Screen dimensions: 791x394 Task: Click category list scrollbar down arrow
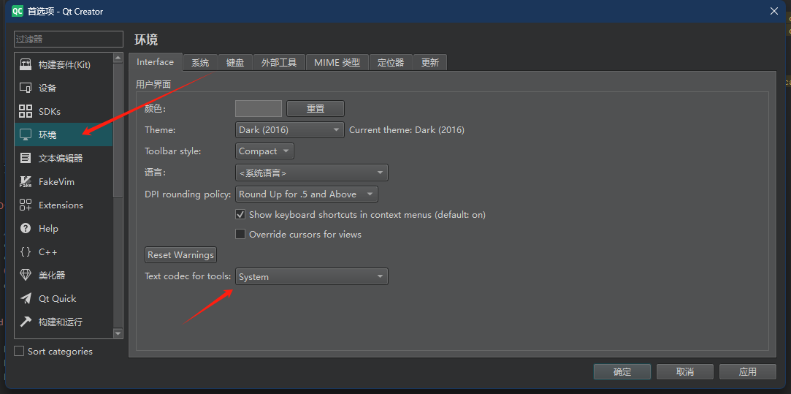tap(118, 333)
